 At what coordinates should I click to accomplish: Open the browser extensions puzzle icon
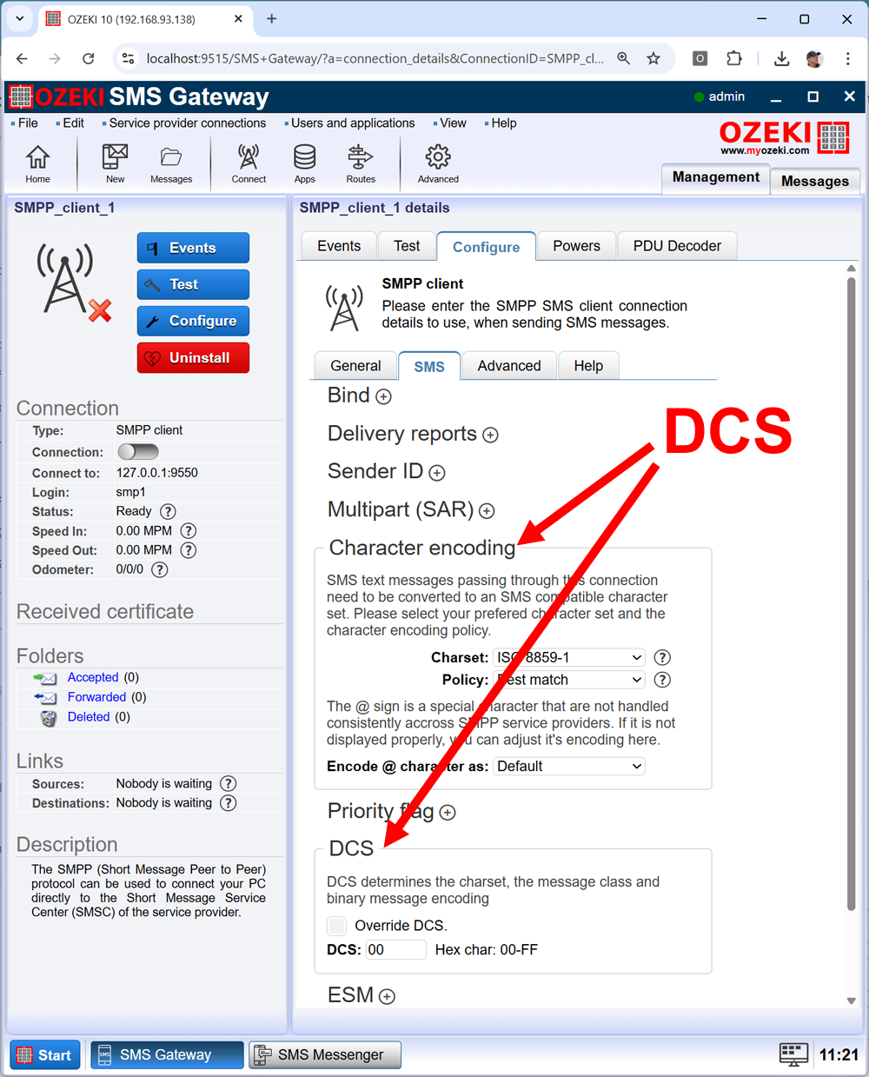tap(734, 58)
